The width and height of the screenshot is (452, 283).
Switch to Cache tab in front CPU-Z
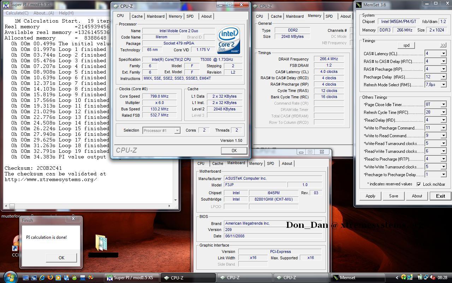[x=137, y=16]
